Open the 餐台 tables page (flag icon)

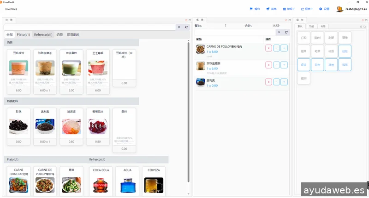click(x=255, y=9)
